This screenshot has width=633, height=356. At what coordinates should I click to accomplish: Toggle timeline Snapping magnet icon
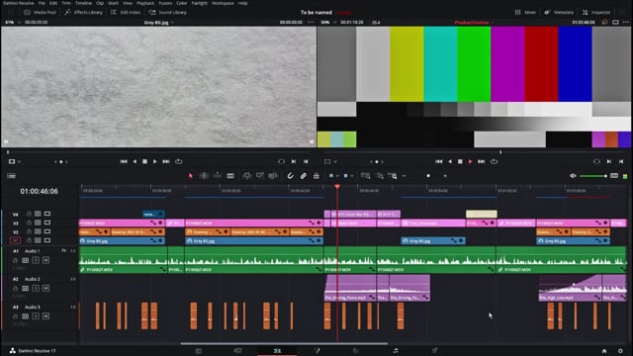pyautogui.click(x=290, y=176)
